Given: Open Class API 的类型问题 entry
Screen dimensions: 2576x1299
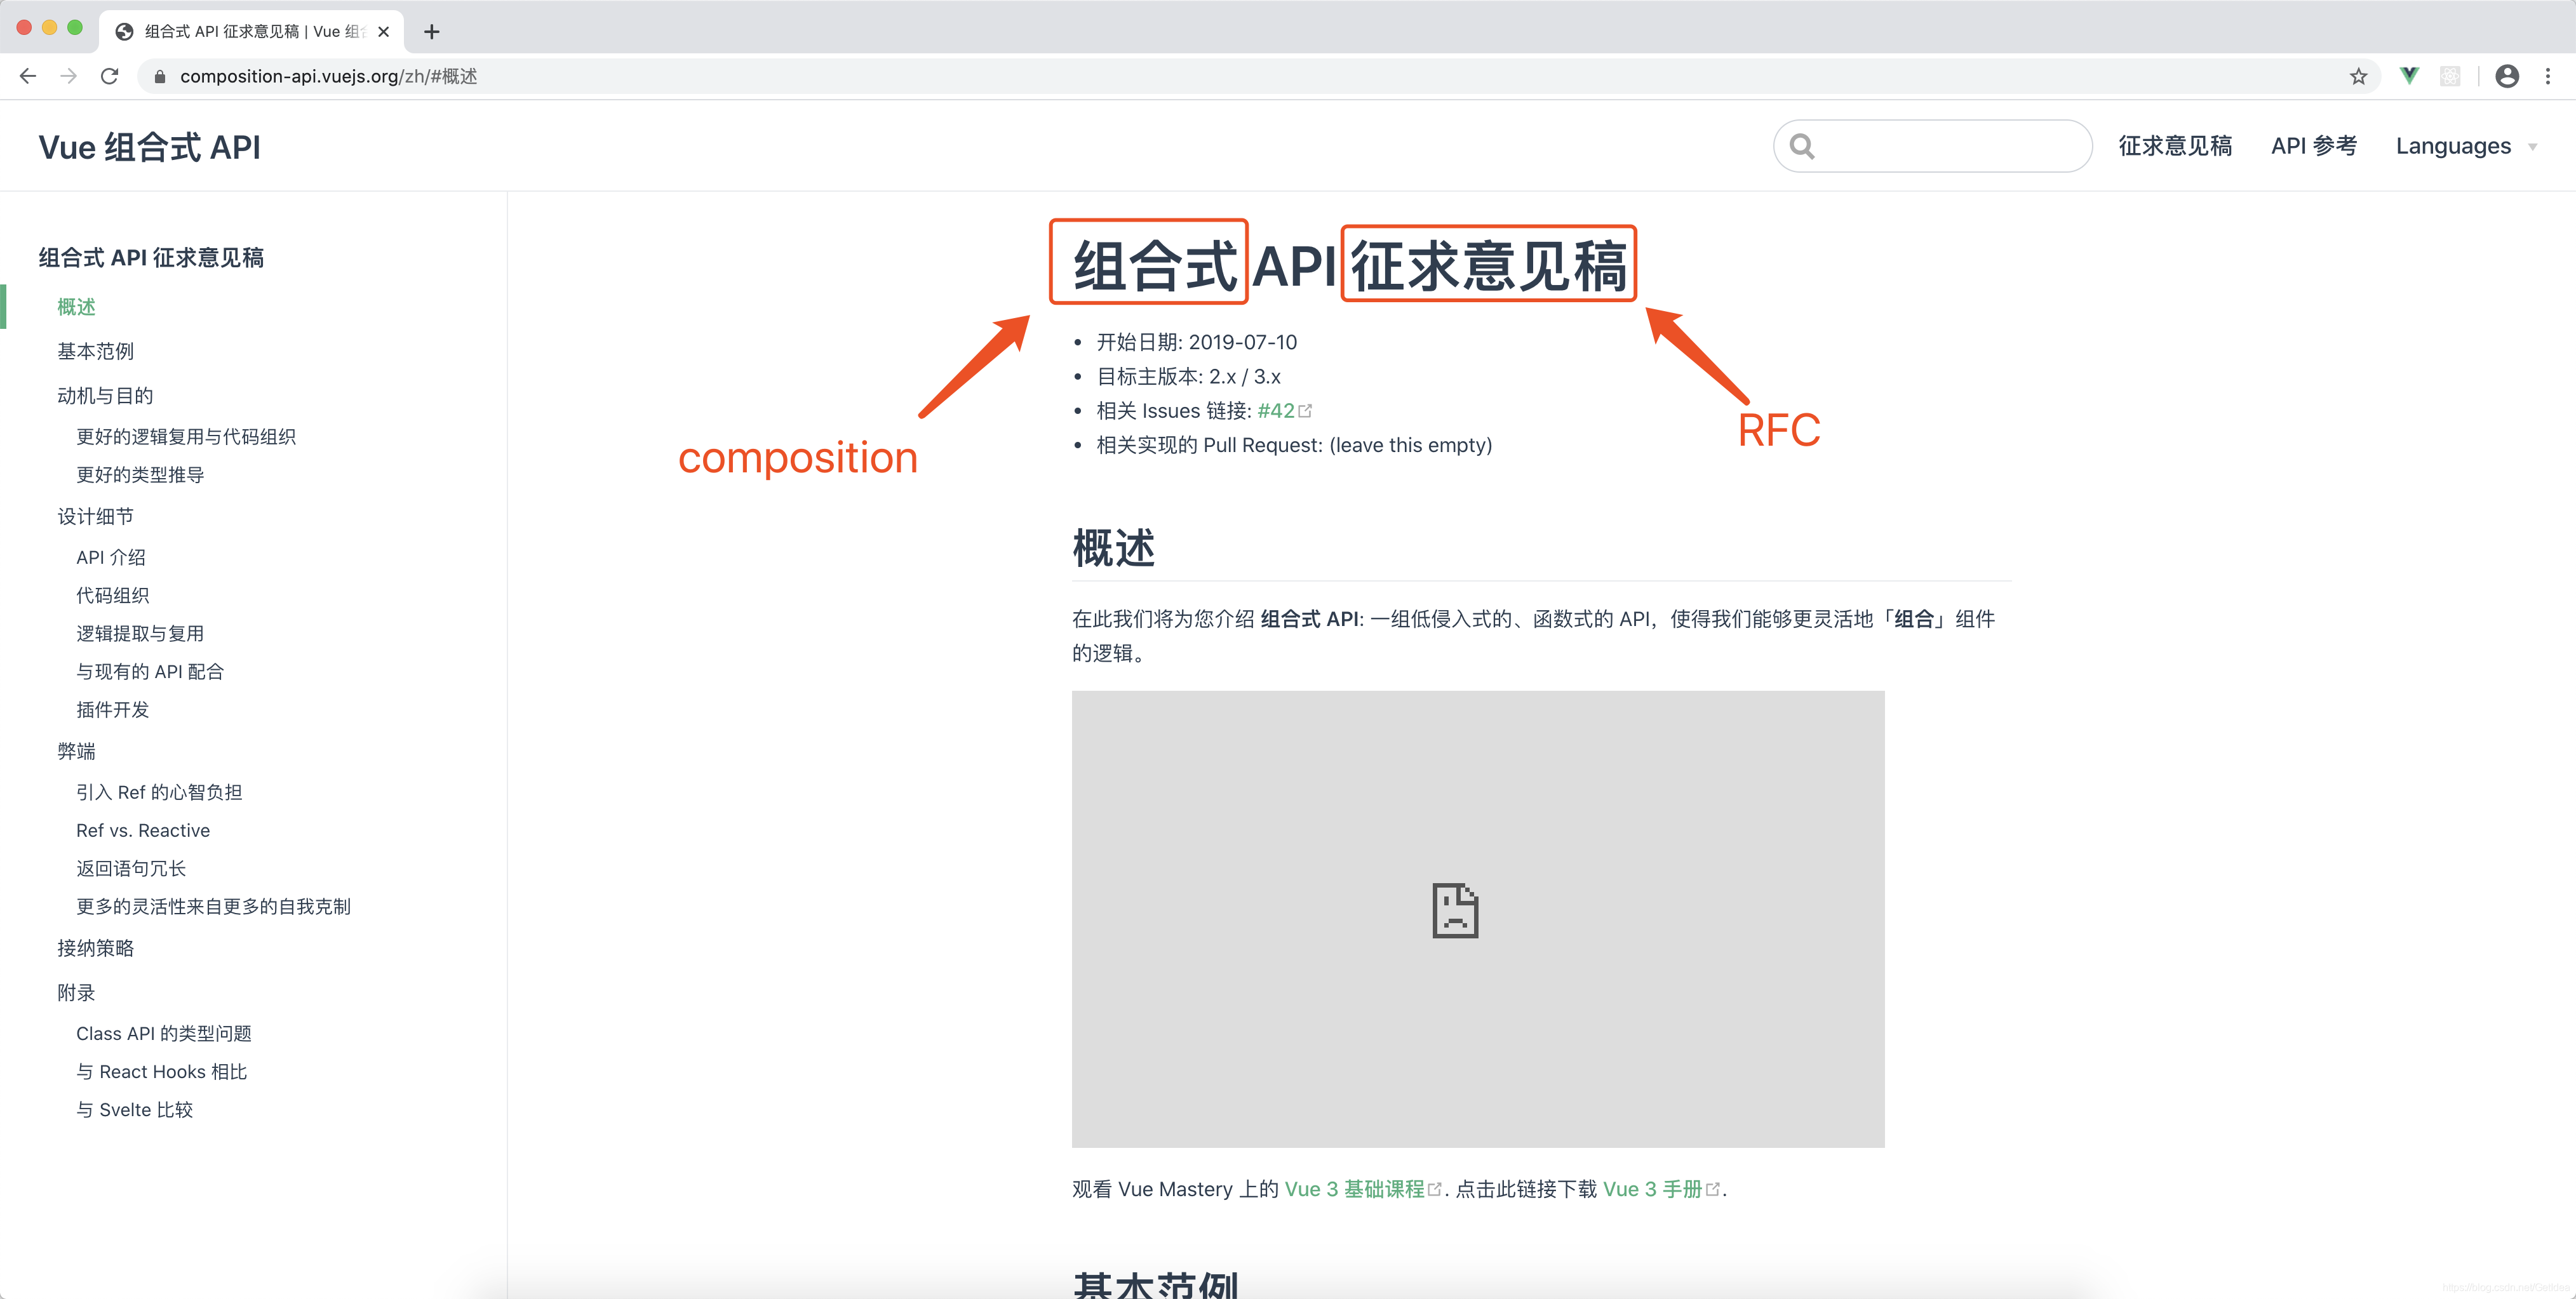Looking at the screenshot, I should [164, 1034].
